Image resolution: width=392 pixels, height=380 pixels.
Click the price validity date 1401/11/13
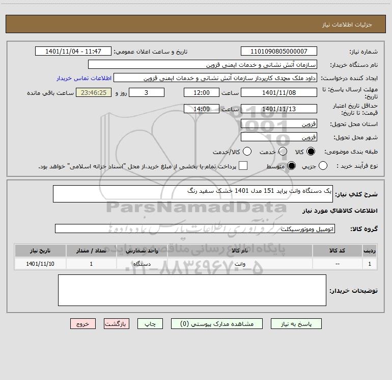[x=279, y=109]
